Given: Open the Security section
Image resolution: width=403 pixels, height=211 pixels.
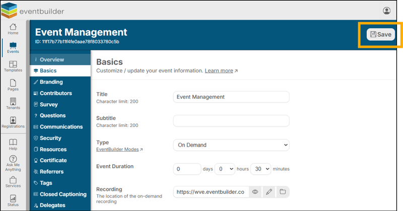Looking at the screenshot, I should pos(60,138).
